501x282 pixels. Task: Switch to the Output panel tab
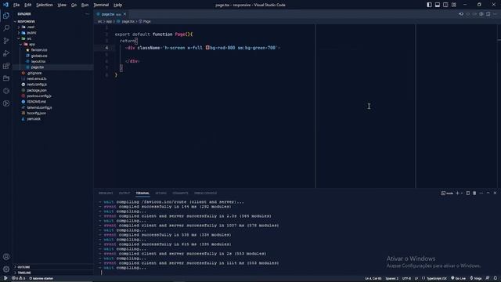[124, 193]
